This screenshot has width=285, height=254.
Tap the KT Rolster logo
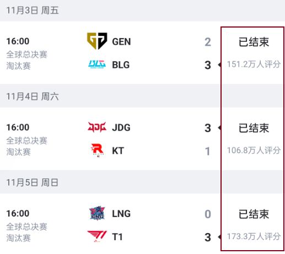[x=98, y=150]
